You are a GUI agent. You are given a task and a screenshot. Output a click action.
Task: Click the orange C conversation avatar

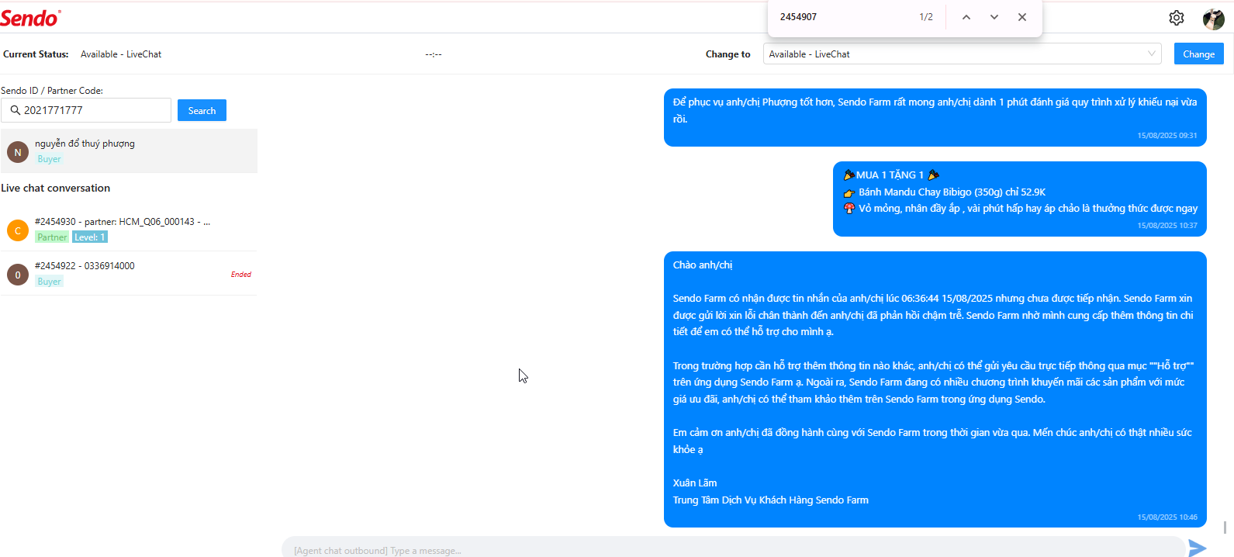point(18,230)
